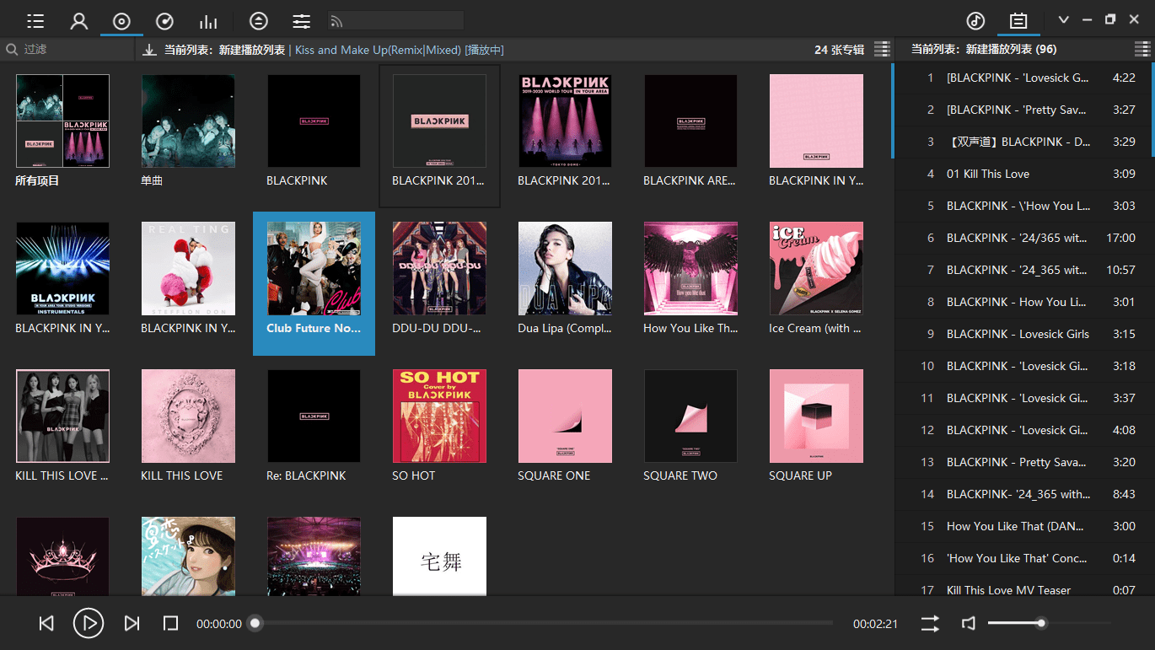
Task: Open the main menu chevron dropdown
Action: click(x=1064, y=20)
